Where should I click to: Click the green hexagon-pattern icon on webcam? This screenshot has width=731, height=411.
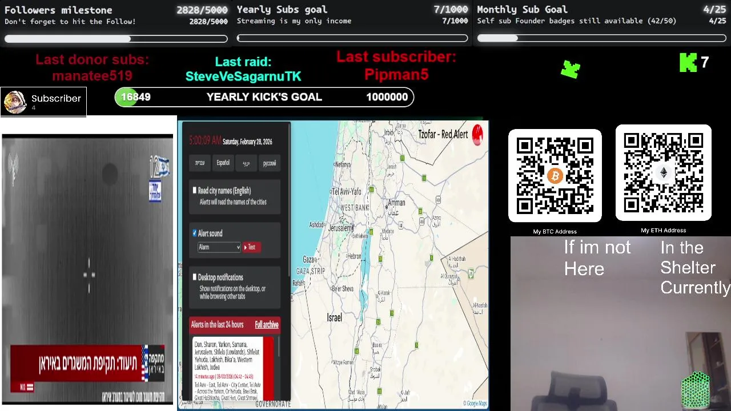point(696,390)
